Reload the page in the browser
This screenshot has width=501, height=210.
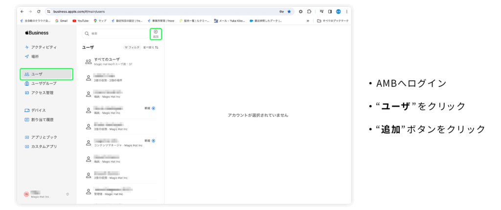38,11
